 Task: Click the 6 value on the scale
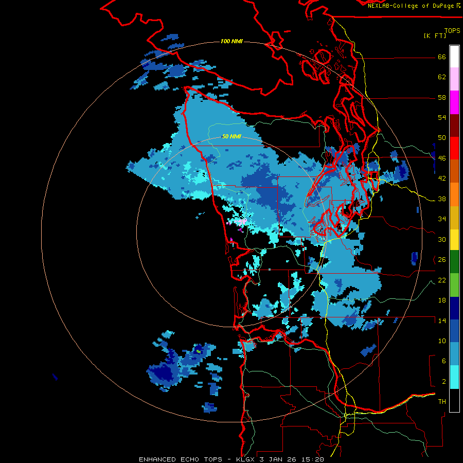point(444,361)
